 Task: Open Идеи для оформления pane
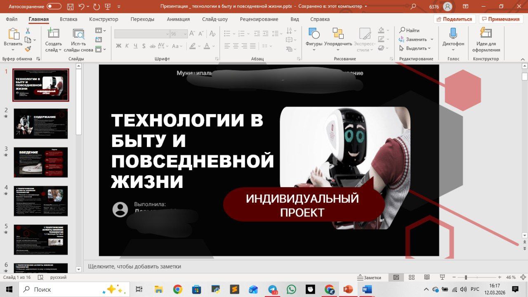point(486,40)
